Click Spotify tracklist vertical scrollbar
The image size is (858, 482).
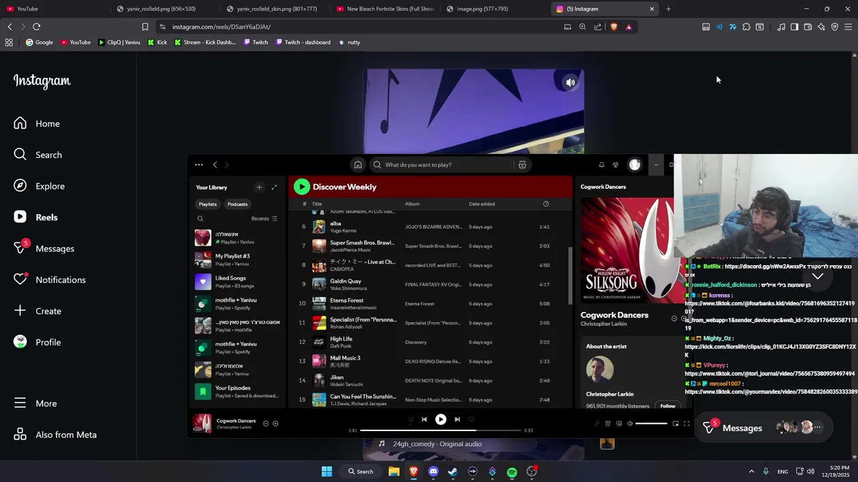click(570, 274)
